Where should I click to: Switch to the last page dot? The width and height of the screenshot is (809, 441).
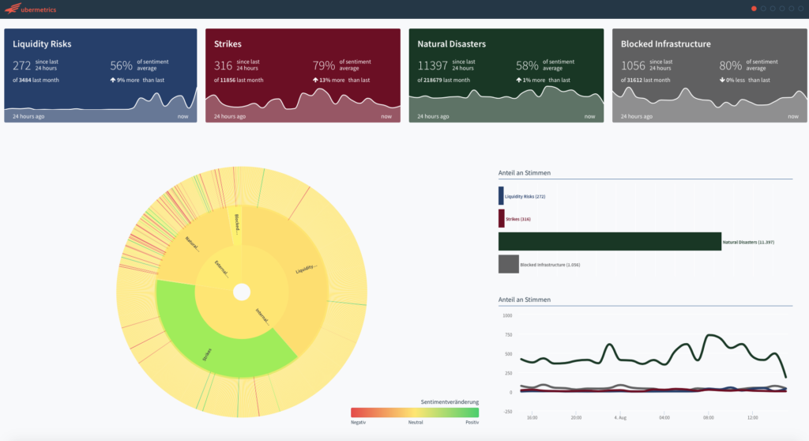pyautogui.click(x=801, y=9)
